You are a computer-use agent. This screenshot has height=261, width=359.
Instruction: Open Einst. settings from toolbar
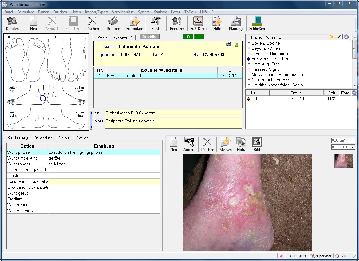[156, 23]
